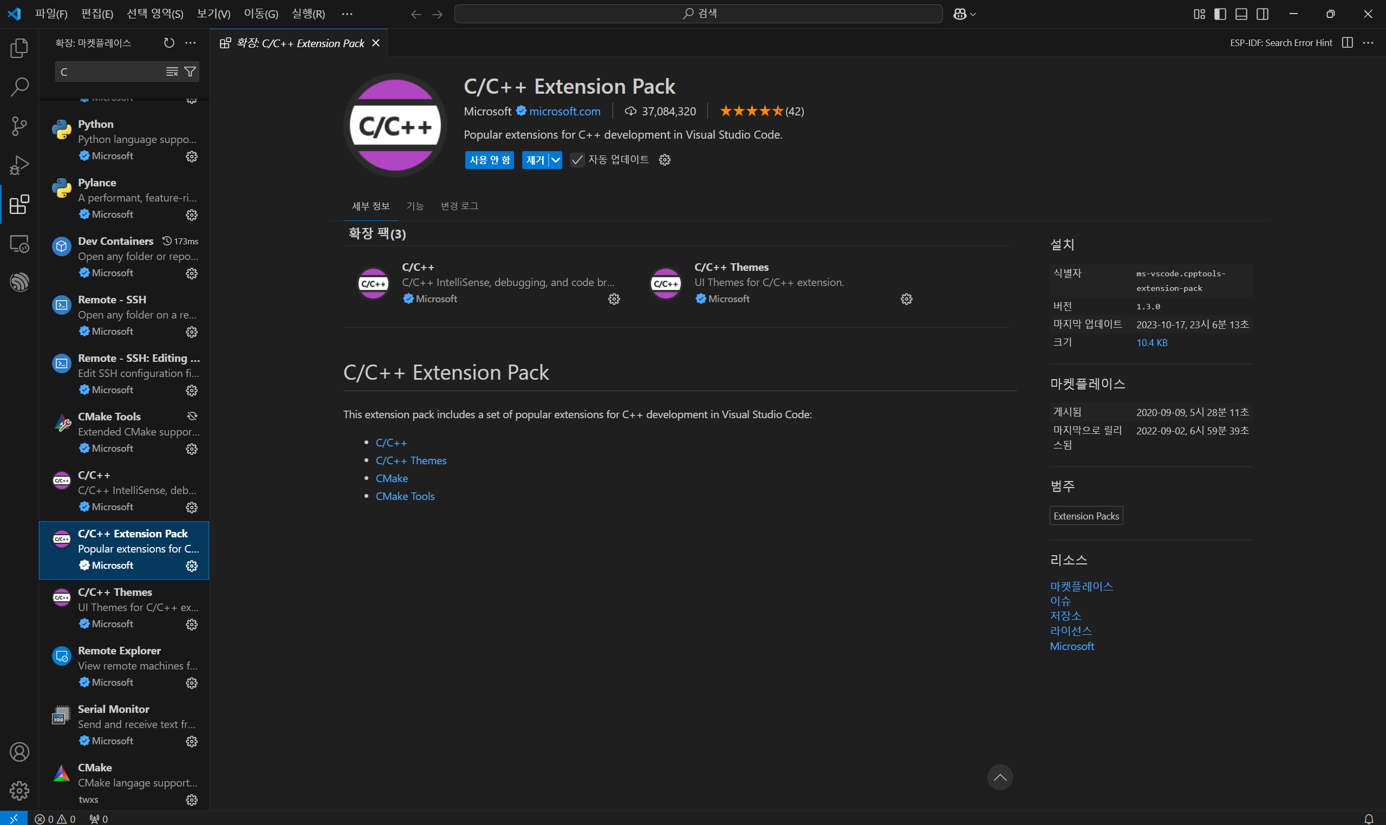Image resolution: width=1386 pixels, height=825 pixels.
Task: Select the Extension Packs category tag
Action: click(1086, 516)
